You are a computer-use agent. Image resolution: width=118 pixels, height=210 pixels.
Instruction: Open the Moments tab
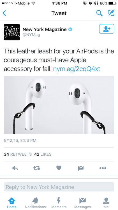tap(59, 203)
